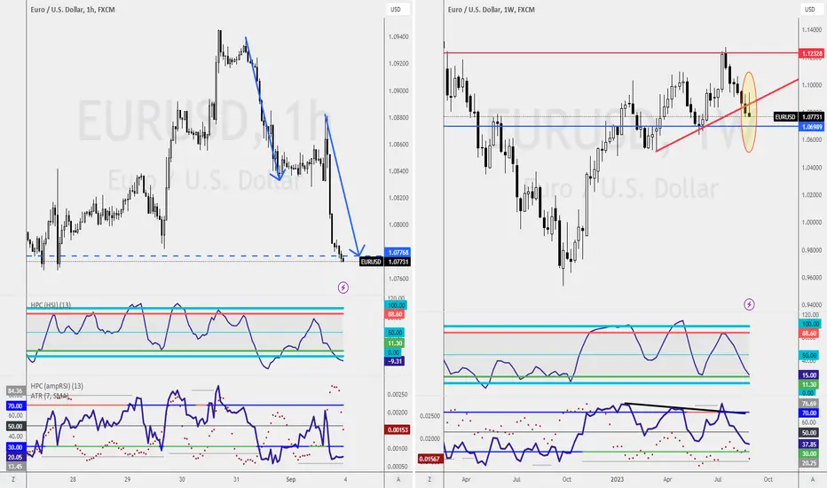Click the Z timezone button under the weekly chart
Image resolution: width=827 pixels, height=488 pixels.
[x=429, y=479]
